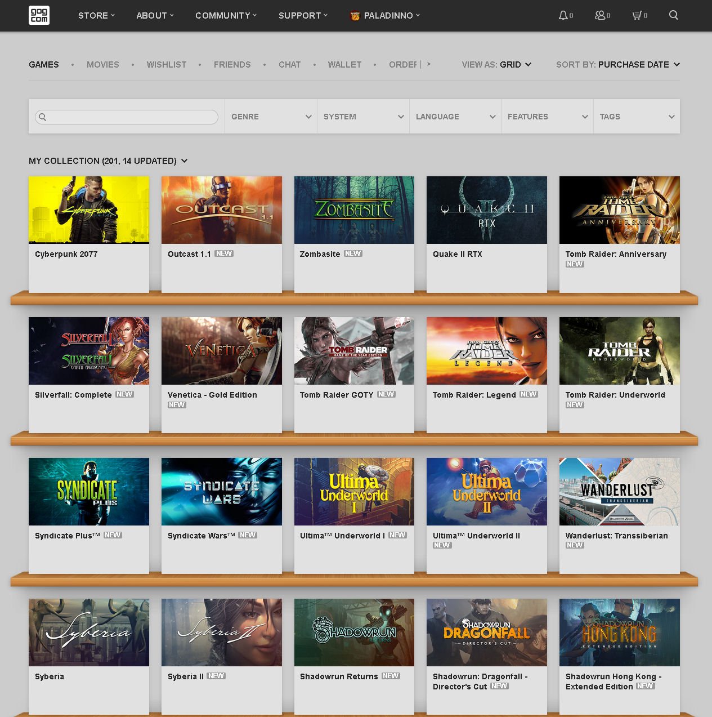Image resolution: width=712 pixels, height=717 pixels.
Task: Click the Quake II RTX title text
Action: [458, 254]
